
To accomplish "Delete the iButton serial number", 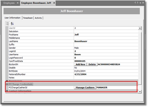I will 92,64.
